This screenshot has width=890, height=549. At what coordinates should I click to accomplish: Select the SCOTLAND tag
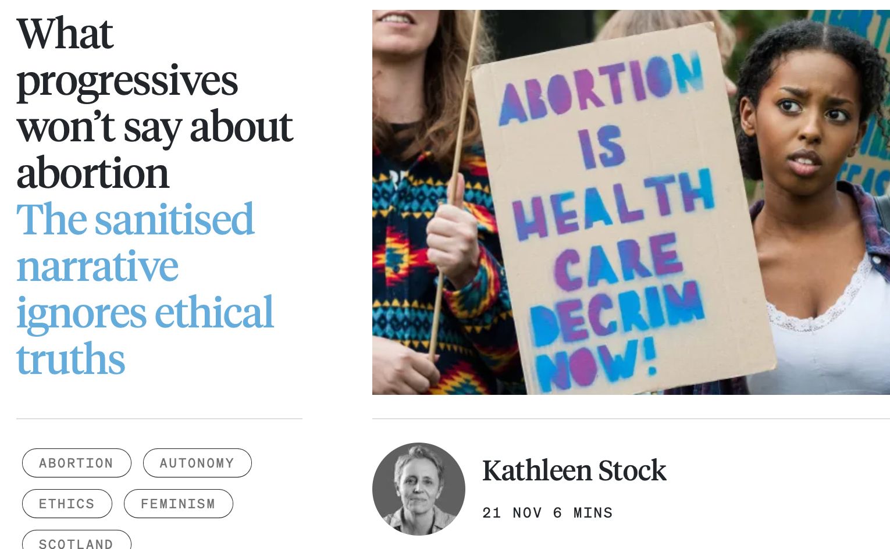(x=76, y=541)
